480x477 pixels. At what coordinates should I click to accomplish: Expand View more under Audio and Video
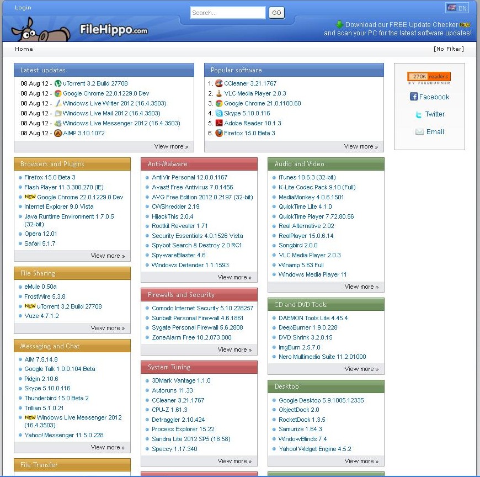361,287
